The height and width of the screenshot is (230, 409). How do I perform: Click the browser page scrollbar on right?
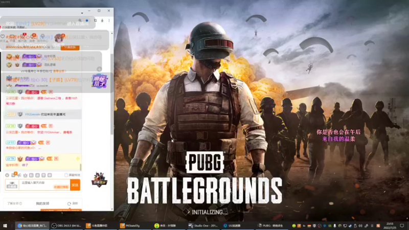click(x=112, y=94)
